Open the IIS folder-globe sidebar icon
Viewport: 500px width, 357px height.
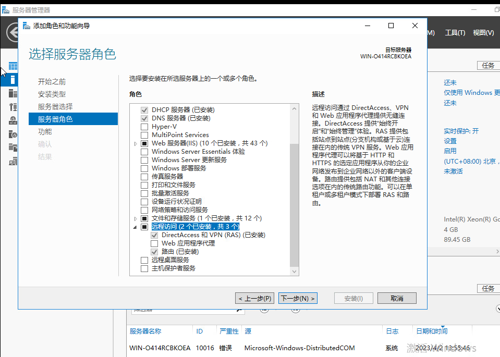click(13, 134)
